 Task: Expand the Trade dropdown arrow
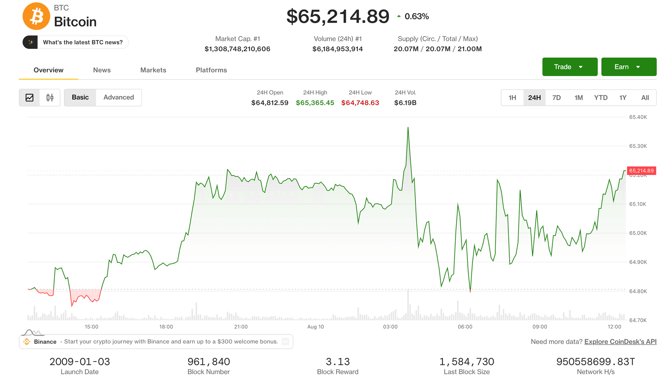click(581, 67)
